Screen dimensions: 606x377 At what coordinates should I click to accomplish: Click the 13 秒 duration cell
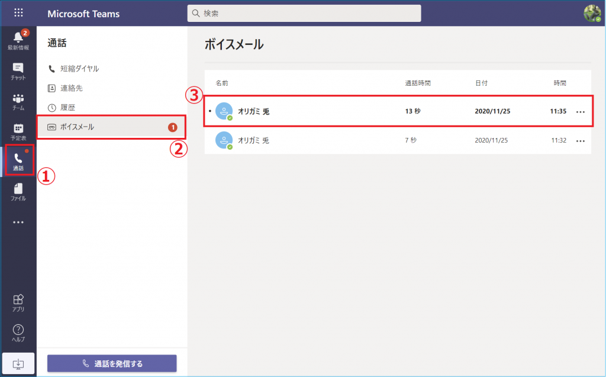pyautogui.click(x=412, y=111)
